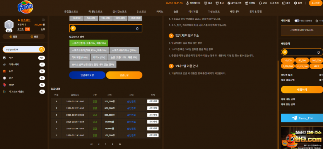The width and height of the screenshot is (323, 149).
Task: Click the Fanta logo
Action: coord(26,7)
